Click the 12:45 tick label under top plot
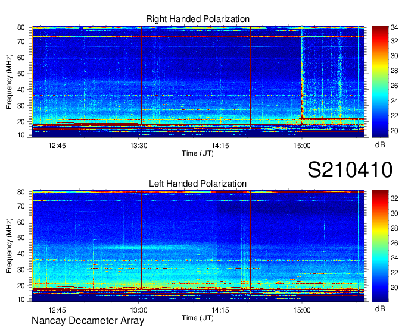Image resolution: width=405 pixels, height=328 pixels. 57,146
